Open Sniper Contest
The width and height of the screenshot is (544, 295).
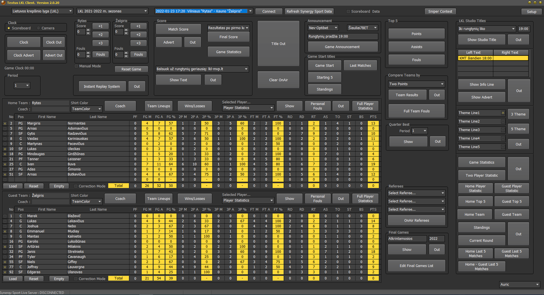coord(440,11)
